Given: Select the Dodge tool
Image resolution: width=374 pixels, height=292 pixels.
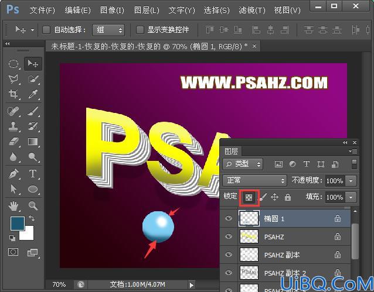Looking at the screenshot, I should [33, 156].
